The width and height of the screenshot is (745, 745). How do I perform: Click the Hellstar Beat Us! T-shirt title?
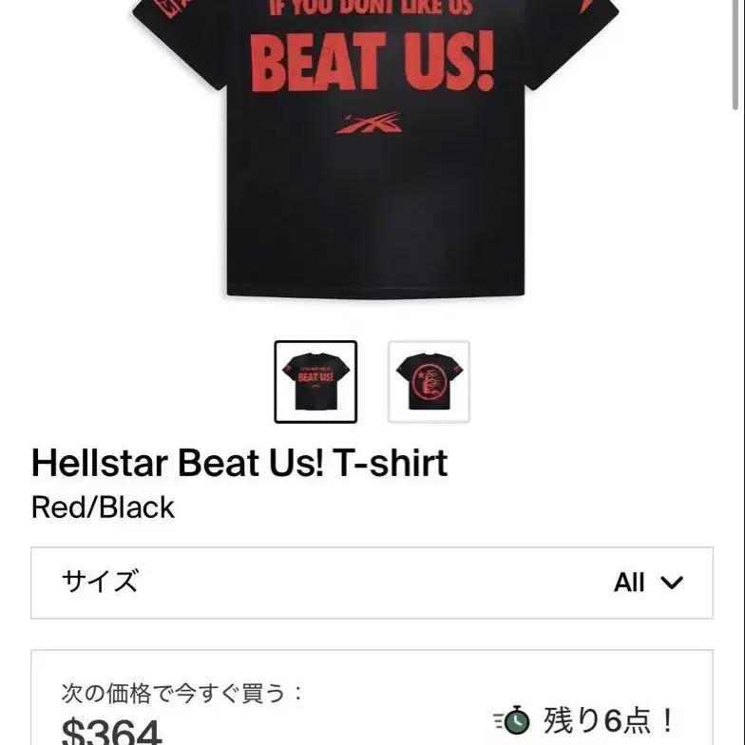click(239, 463)
